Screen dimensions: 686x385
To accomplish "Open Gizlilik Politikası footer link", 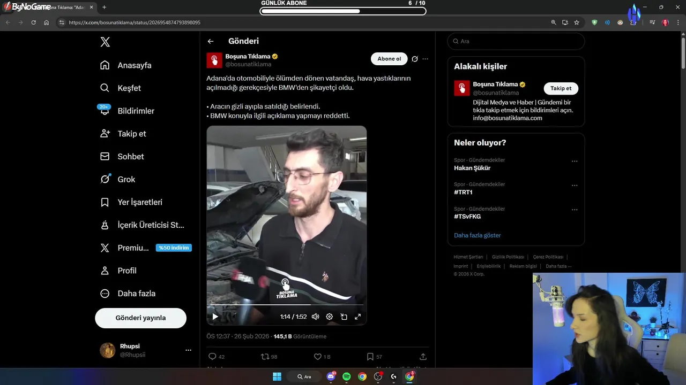I will pyautogui.click(x=508, y=257).
